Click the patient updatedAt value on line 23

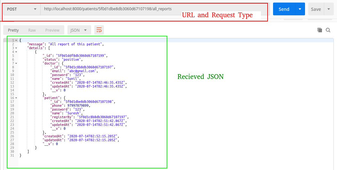(x=100, y=125)
